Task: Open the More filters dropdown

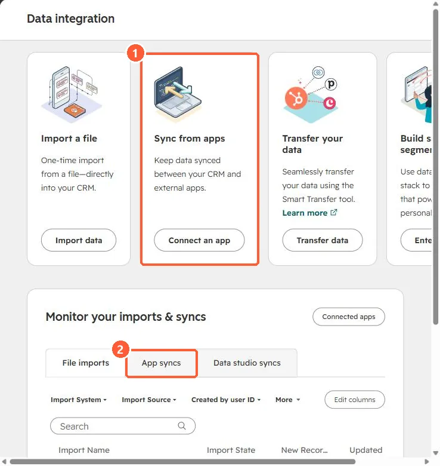Action: [287, 400]
